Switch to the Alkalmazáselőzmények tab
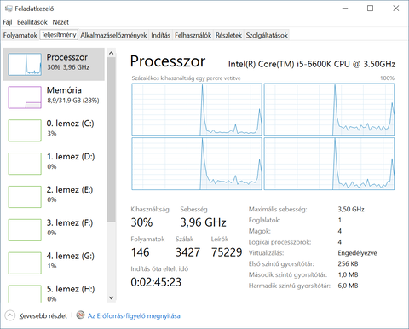Viewport: 409px width, 329px height. (x=113, y=35)
